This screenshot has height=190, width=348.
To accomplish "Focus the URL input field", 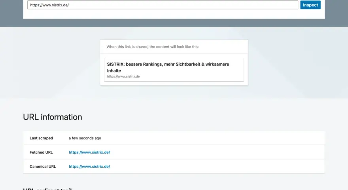I will [x=163, y=5].
